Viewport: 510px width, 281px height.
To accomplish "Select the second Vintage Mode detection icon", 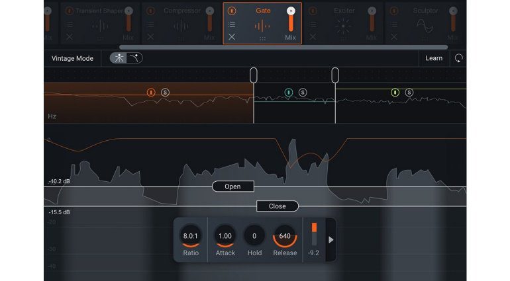I will coord(134,58).
